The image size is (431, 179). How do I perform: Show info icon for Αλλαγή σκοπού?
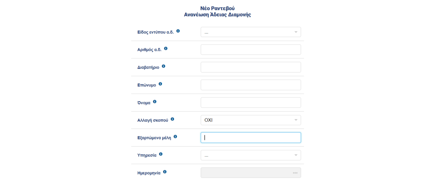(x=172, y=119)
